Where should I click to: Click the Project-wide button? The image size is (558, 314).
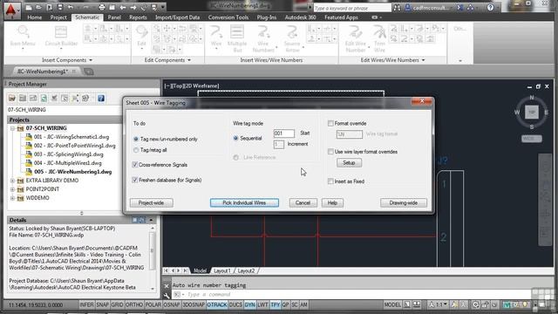point(151,203)
